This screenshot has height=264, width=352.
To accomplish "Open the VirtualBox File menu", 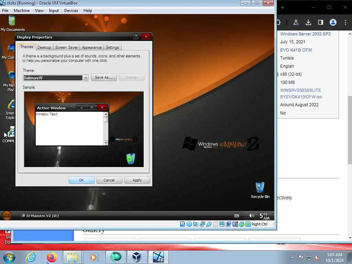I will [5, 11].
